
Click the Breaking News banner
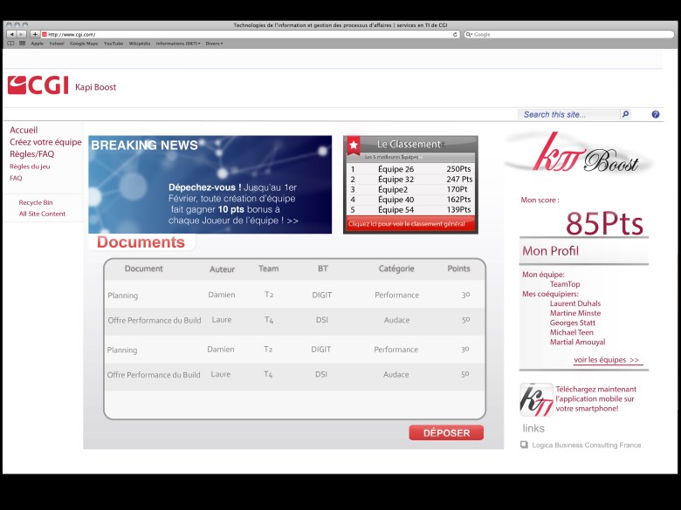210,184
